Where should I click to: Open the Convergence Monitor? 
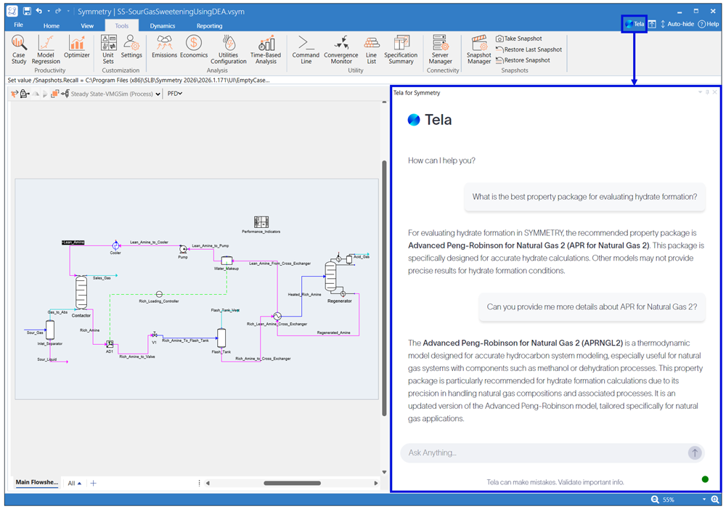[340, 49]
